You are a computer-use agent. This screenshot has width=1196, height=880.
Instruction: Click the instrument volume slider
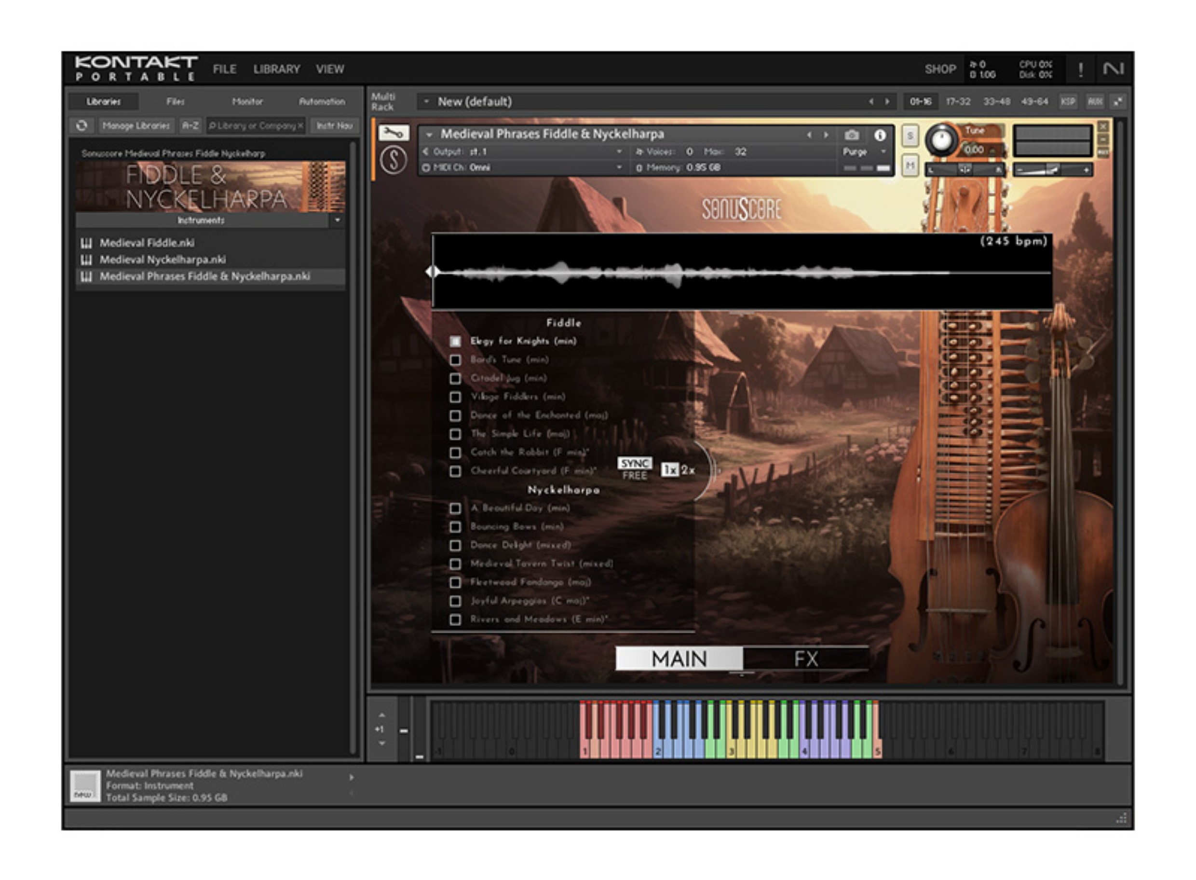pos(1052,170)
